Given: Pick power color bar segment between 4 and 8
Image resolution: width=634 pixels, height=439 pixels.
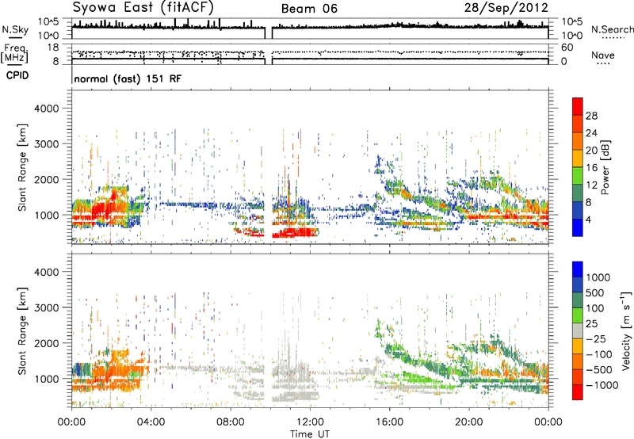Looking at the screenshot, I should (x=578, y=211).
